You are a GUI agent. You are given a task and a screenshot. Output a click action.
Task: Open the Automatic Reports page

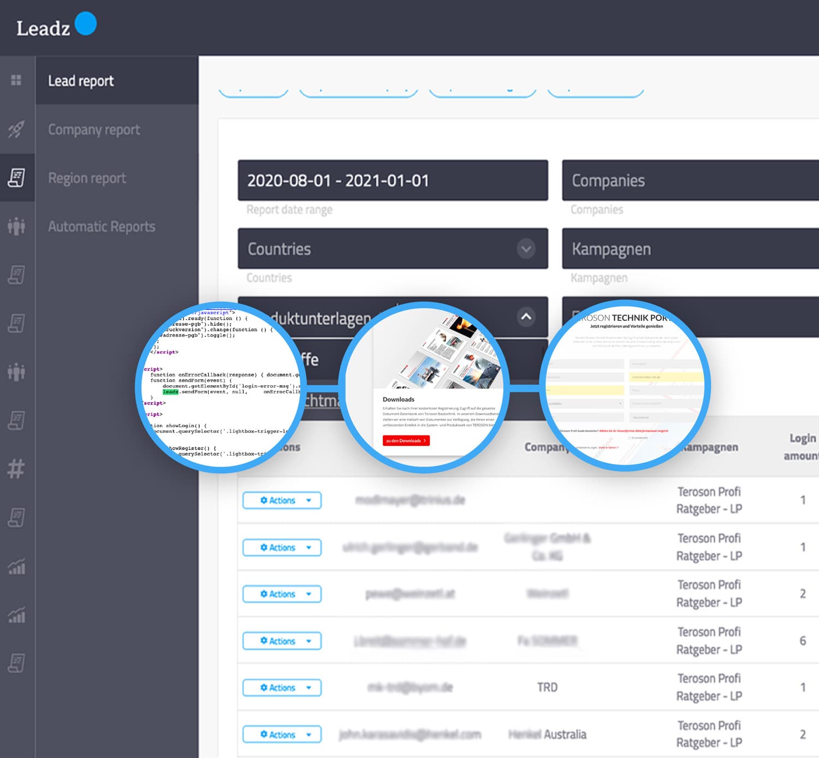point(101,226)
